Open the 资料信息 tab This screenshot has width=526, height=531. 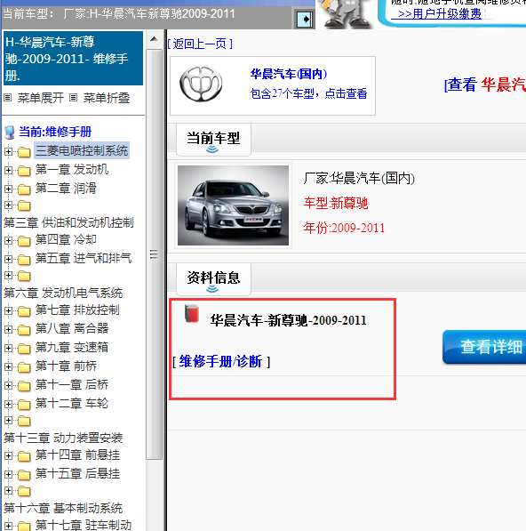pos(213,279)
